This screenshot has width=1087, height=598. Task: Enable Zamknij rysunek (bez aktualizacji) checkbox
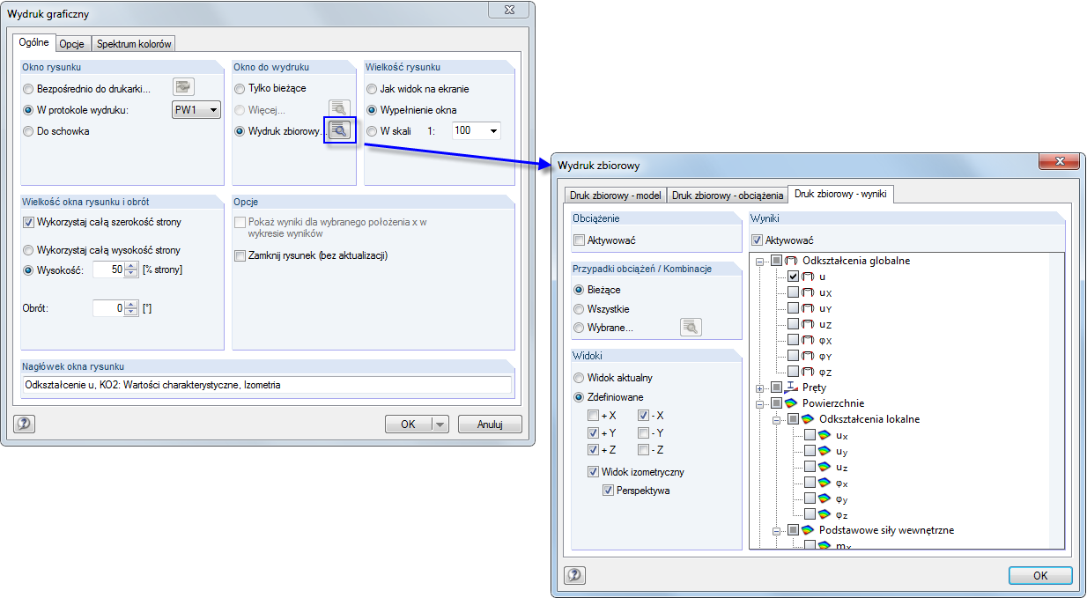click(x=240, y=255)
